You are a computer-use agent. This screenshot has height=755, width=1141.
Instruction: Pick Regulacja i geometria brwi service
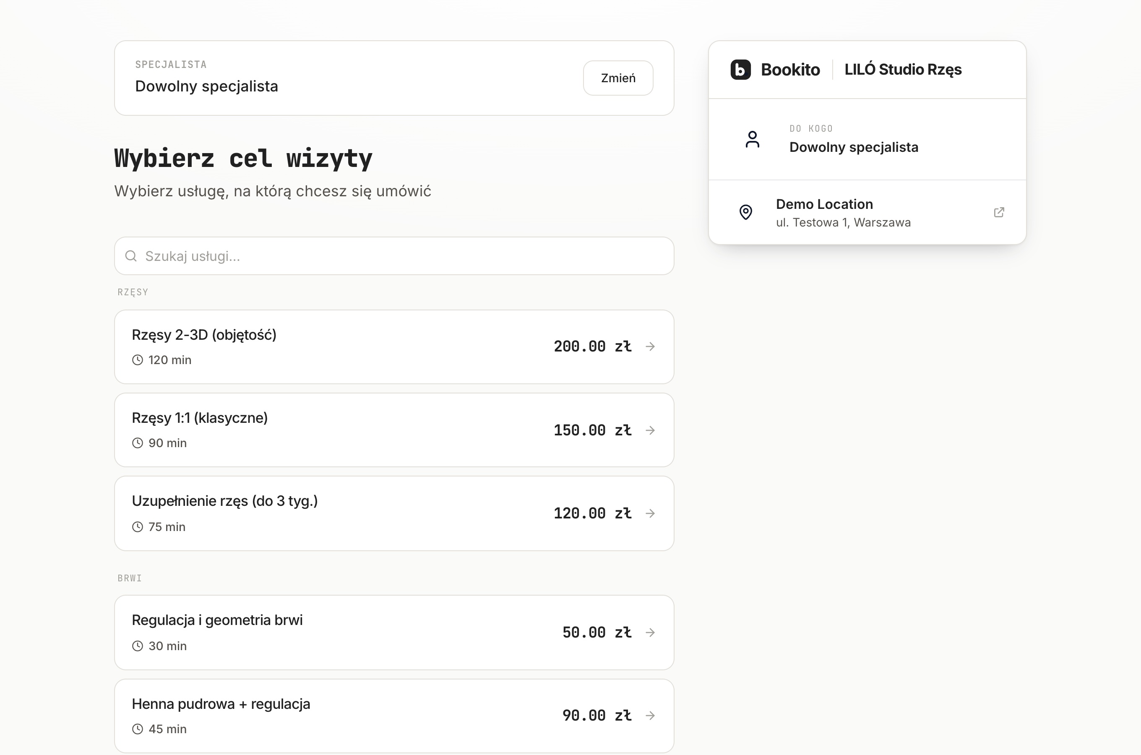[x=394, y=632]
